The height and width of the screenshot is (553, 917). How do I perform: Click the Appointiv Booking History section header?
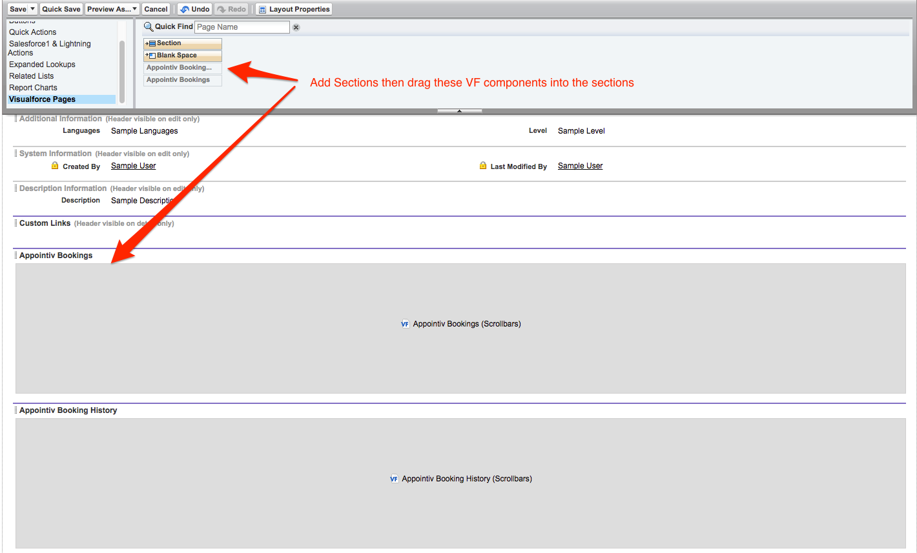click(x=68, y=410)
